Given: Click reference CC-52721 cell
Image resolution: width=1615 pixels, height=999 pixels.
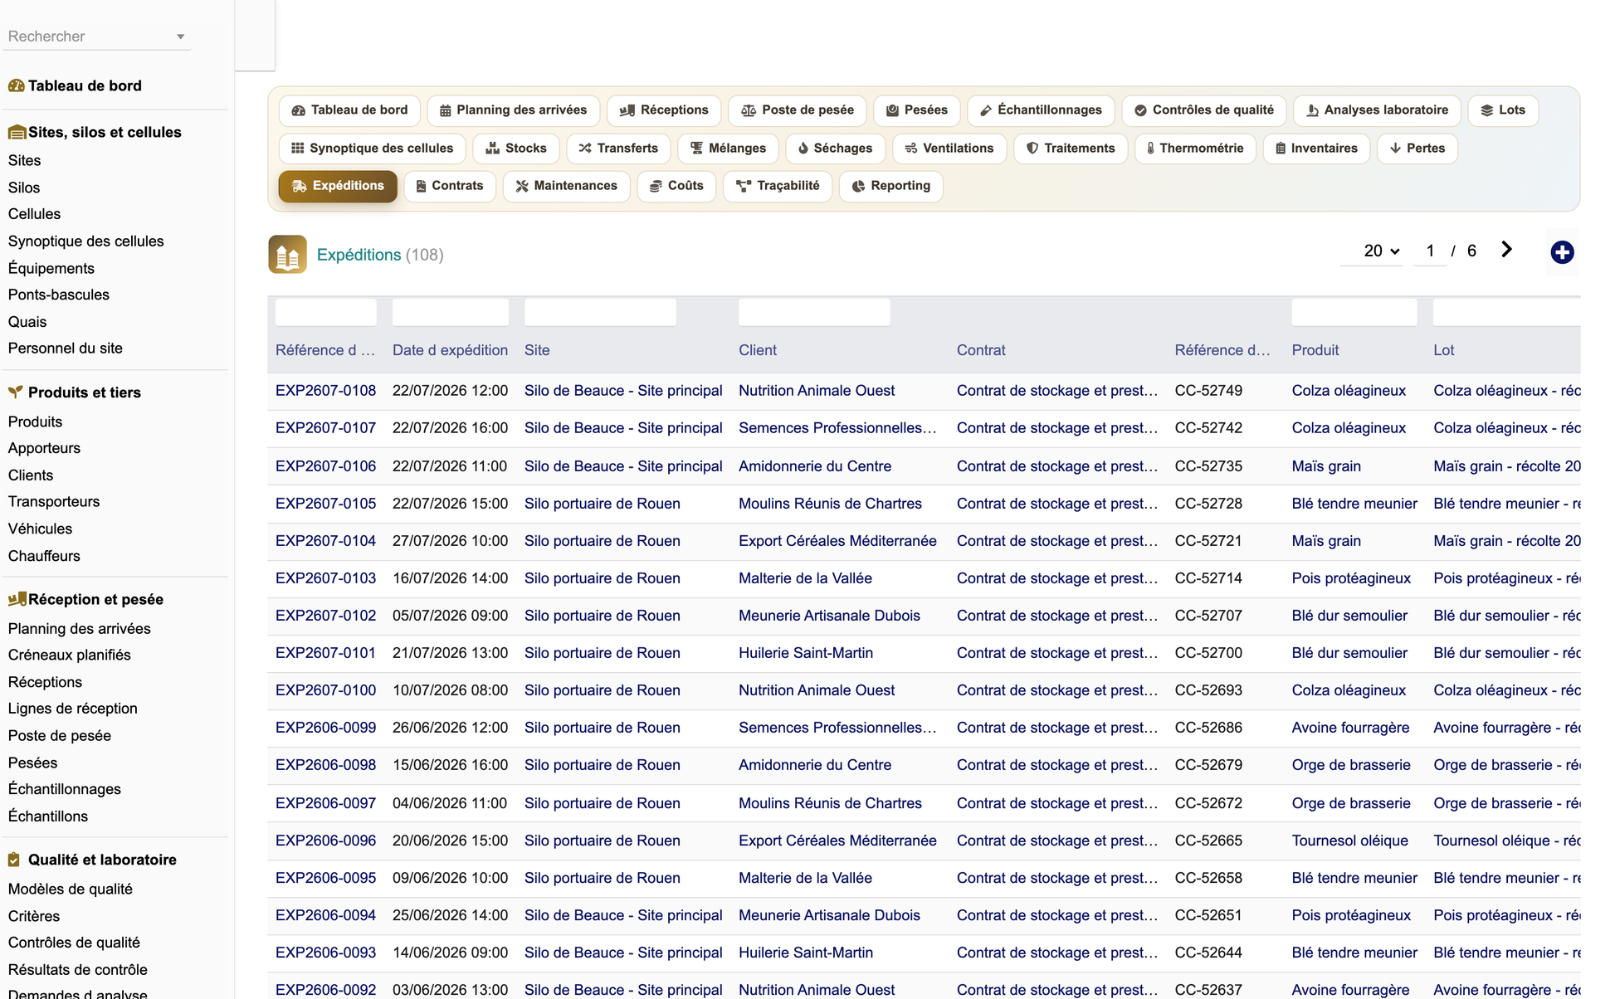Looking at the screenshot, I should [x=1208, y=541].
